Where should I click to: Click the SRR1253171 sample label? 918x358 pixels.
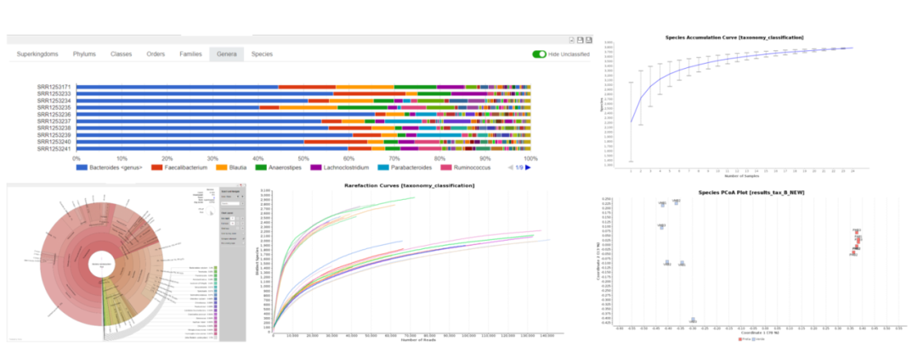tap(54, 88)
